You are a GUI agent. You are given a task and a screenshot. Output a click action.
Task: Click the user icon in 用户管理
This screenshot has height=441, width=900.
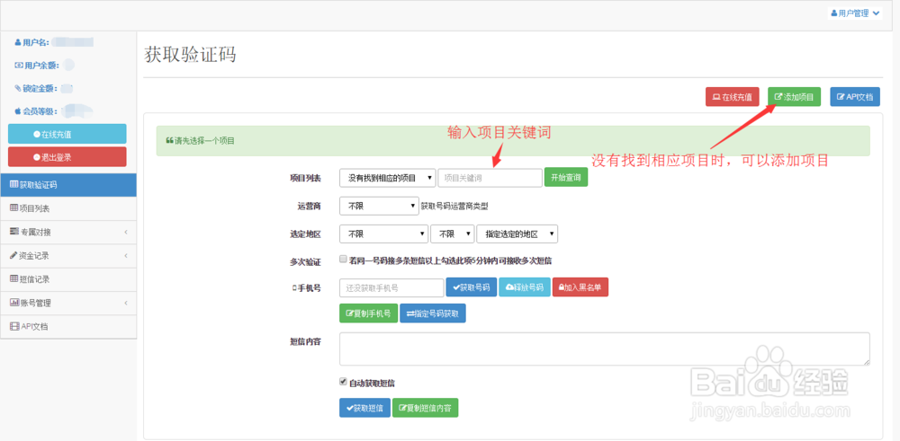tap(834, 13)
